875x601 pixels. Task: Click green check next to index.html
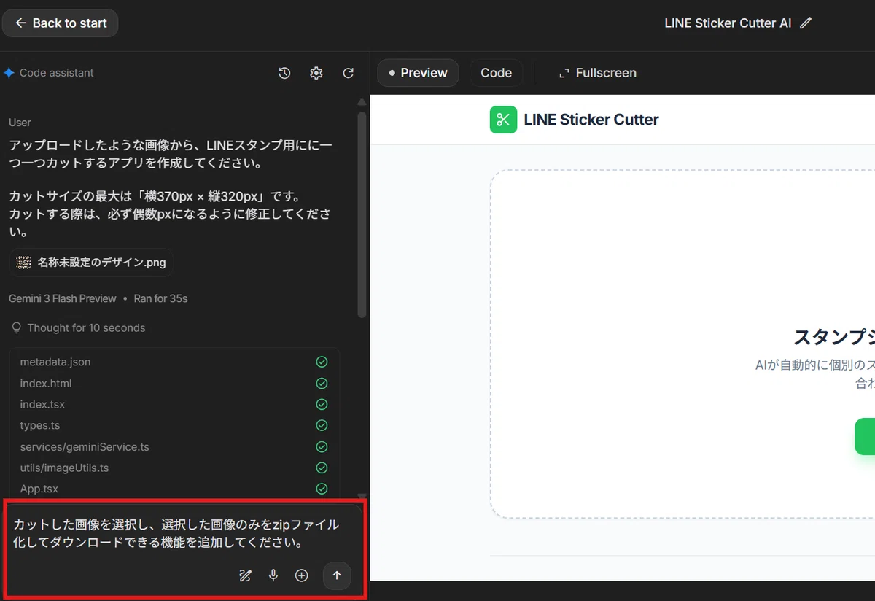coord(322,383)
